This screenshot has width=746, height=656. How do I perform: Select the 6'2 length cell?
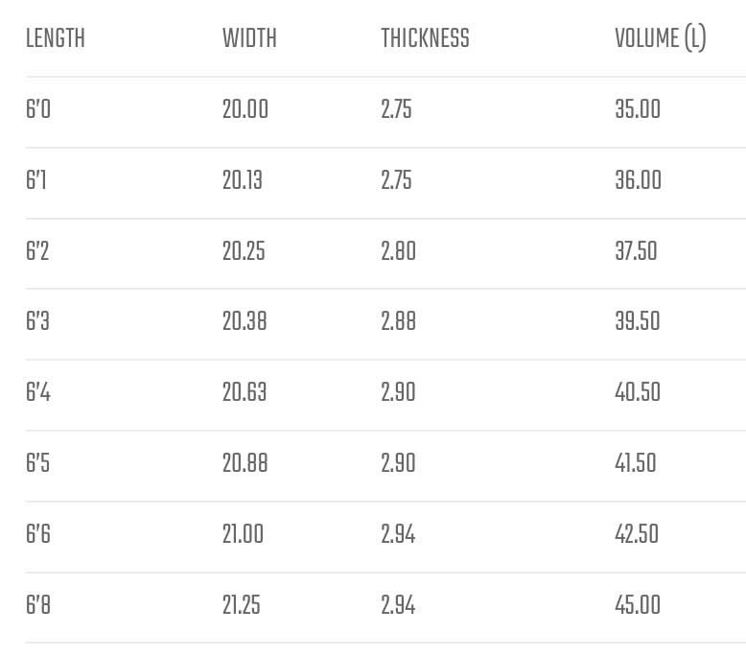tap(37, 251)
